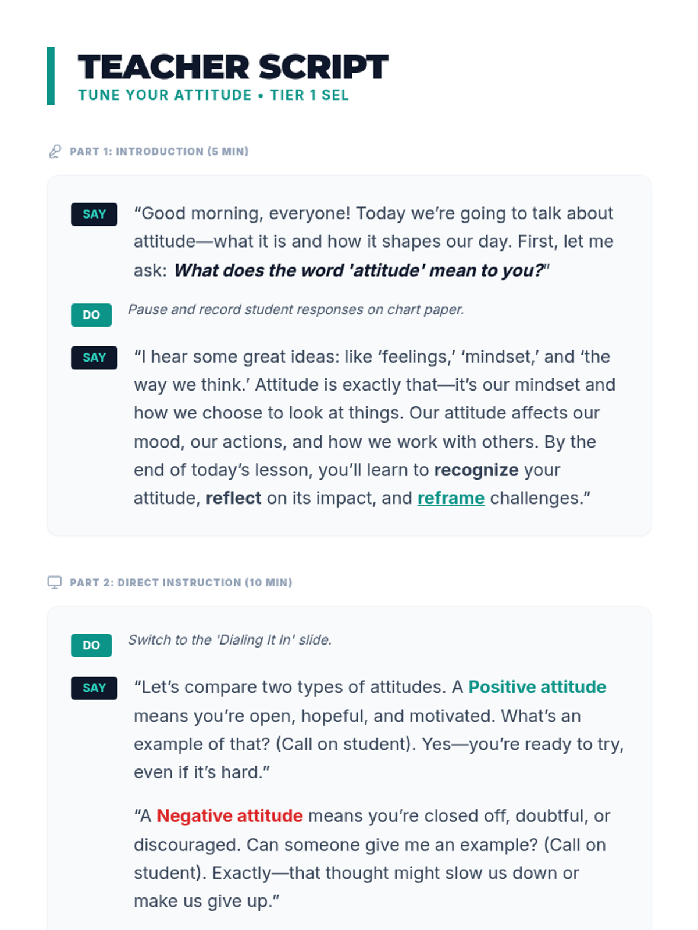This screenshot has width=698, height=930.
Task: Click the bold word "recognize"
Action: click(x=476, y=470)
